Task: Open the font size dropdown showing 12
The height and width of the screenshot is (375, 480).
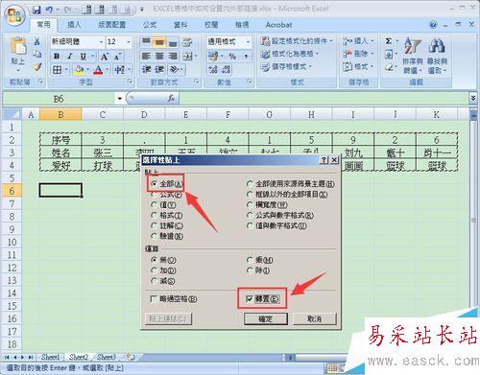Action: coord(129,42)
